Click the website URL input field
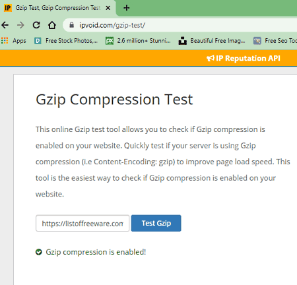 tap(82, 223)
